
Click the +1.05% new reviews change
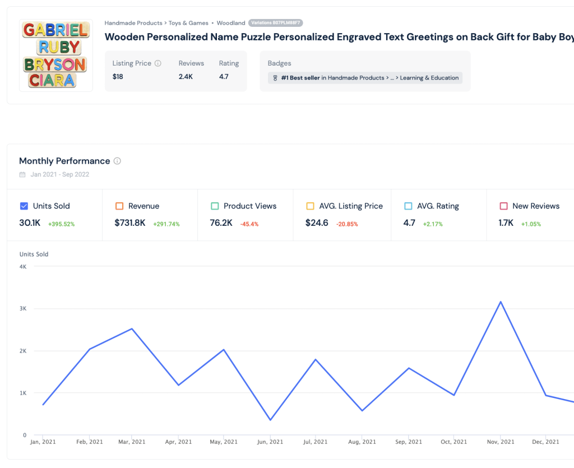click(x=531, y=224)
